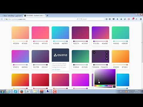Select the pink #F54EA2 gradient card

40,33
